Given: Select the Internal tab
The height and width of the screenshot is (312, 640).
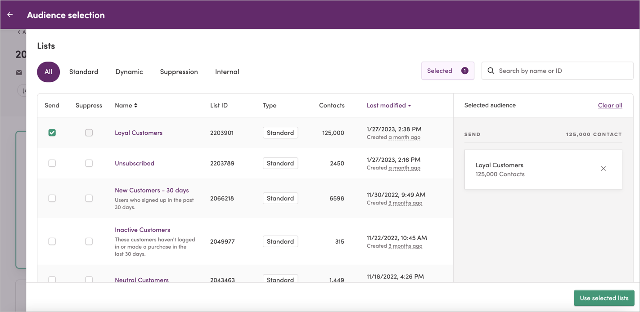Looking at the screenshot, I should (x=227, y=71).
